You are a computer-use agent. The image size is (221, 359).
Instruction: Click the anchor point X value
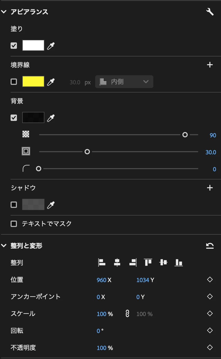pyautogui.click(x=98, y=297)
